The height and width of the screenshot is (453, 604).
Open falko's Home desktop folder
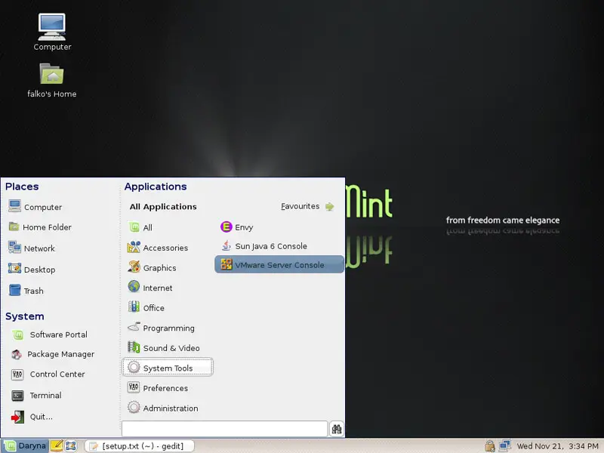(51, 80)
